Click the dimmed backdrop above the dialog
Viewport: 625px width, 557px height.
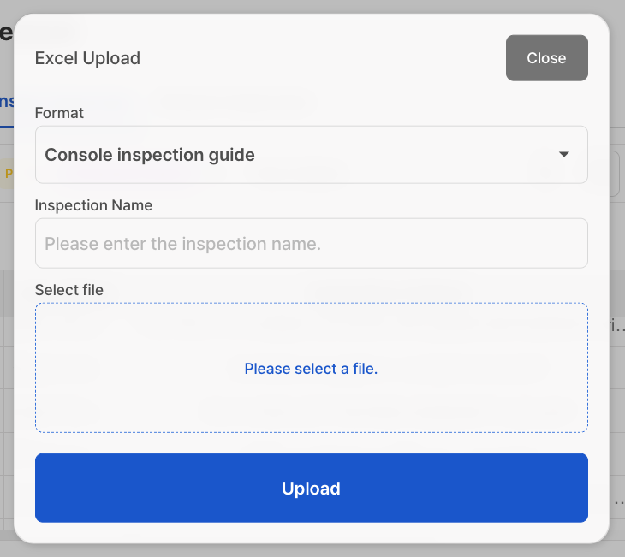(x=311, y=6)
